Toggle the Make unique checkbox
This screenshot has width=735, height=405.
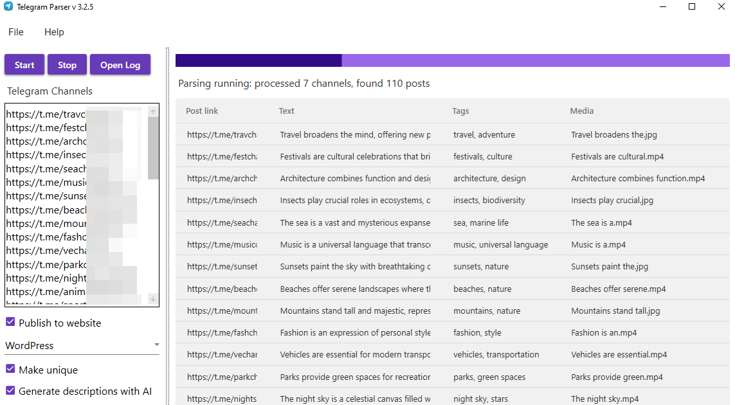click(x=10, y=368)
